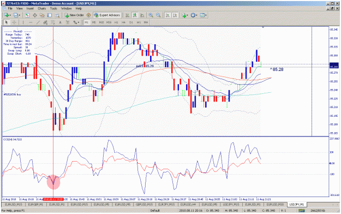
Task: Toggle the Terminal window icon
Action: (x=50, y=15)
